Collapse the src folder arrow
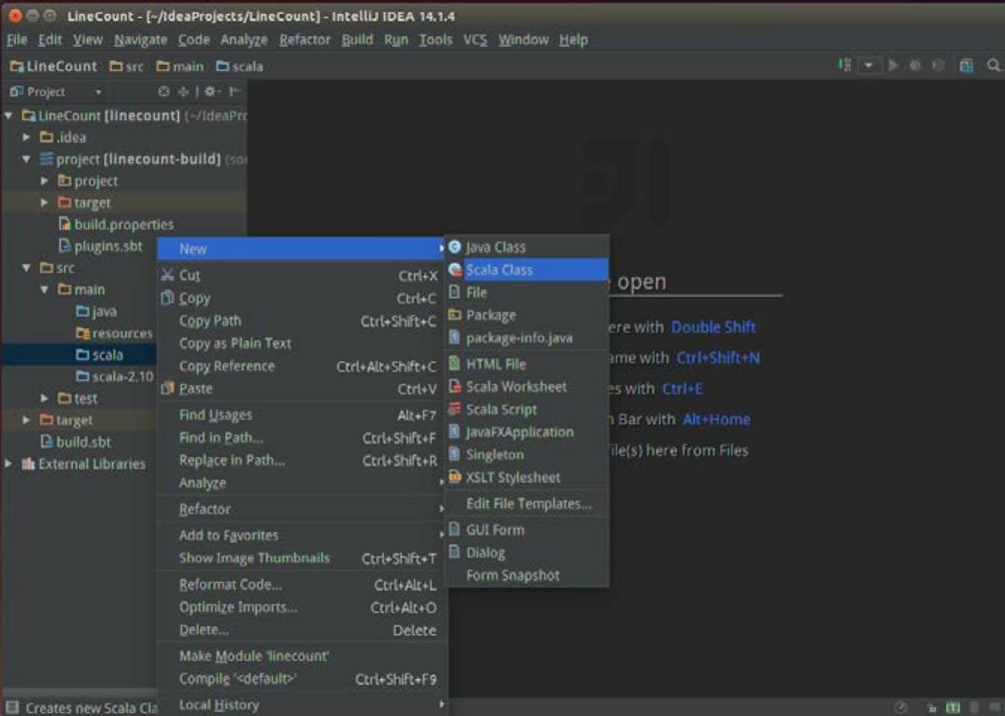 coord(27,268)
